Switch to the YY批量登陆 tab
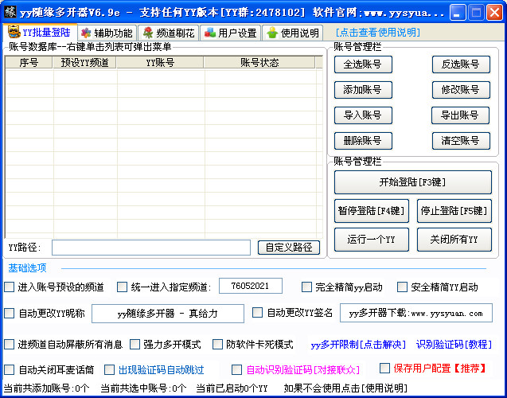The height and width of the screenshot is (398, 507). pos(40,32)
